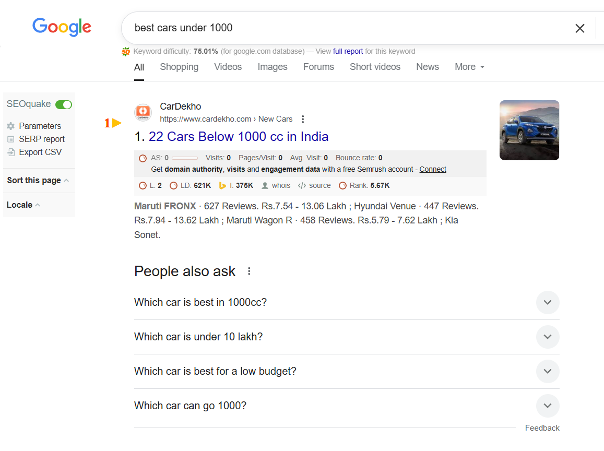This screenshot has width=604, height=451.
Task: Expand "Which car can go 1000?" question
Action: pos(547,406)
